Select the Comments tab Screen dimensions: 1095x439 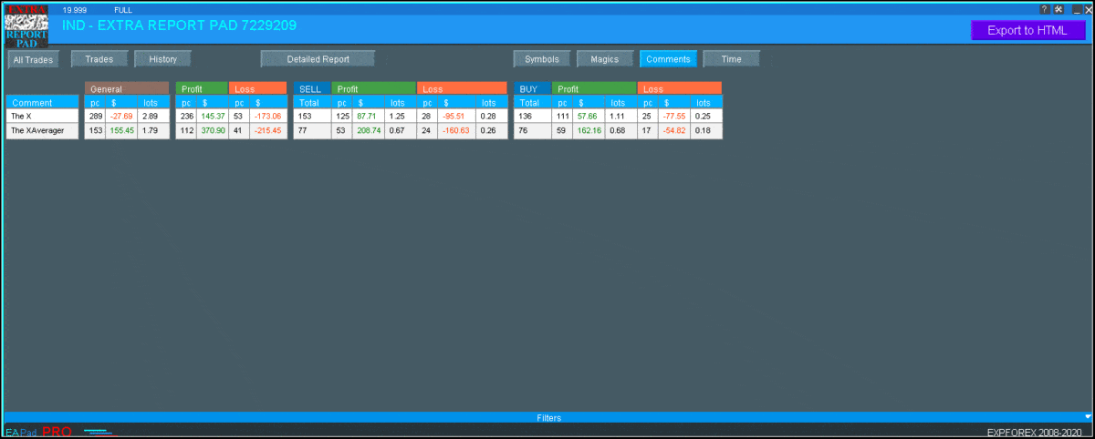coord(668,59)
